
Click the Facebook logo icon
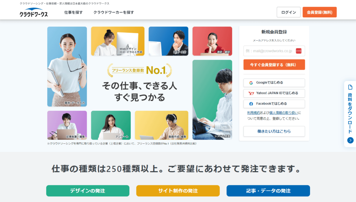pos(251,104)
